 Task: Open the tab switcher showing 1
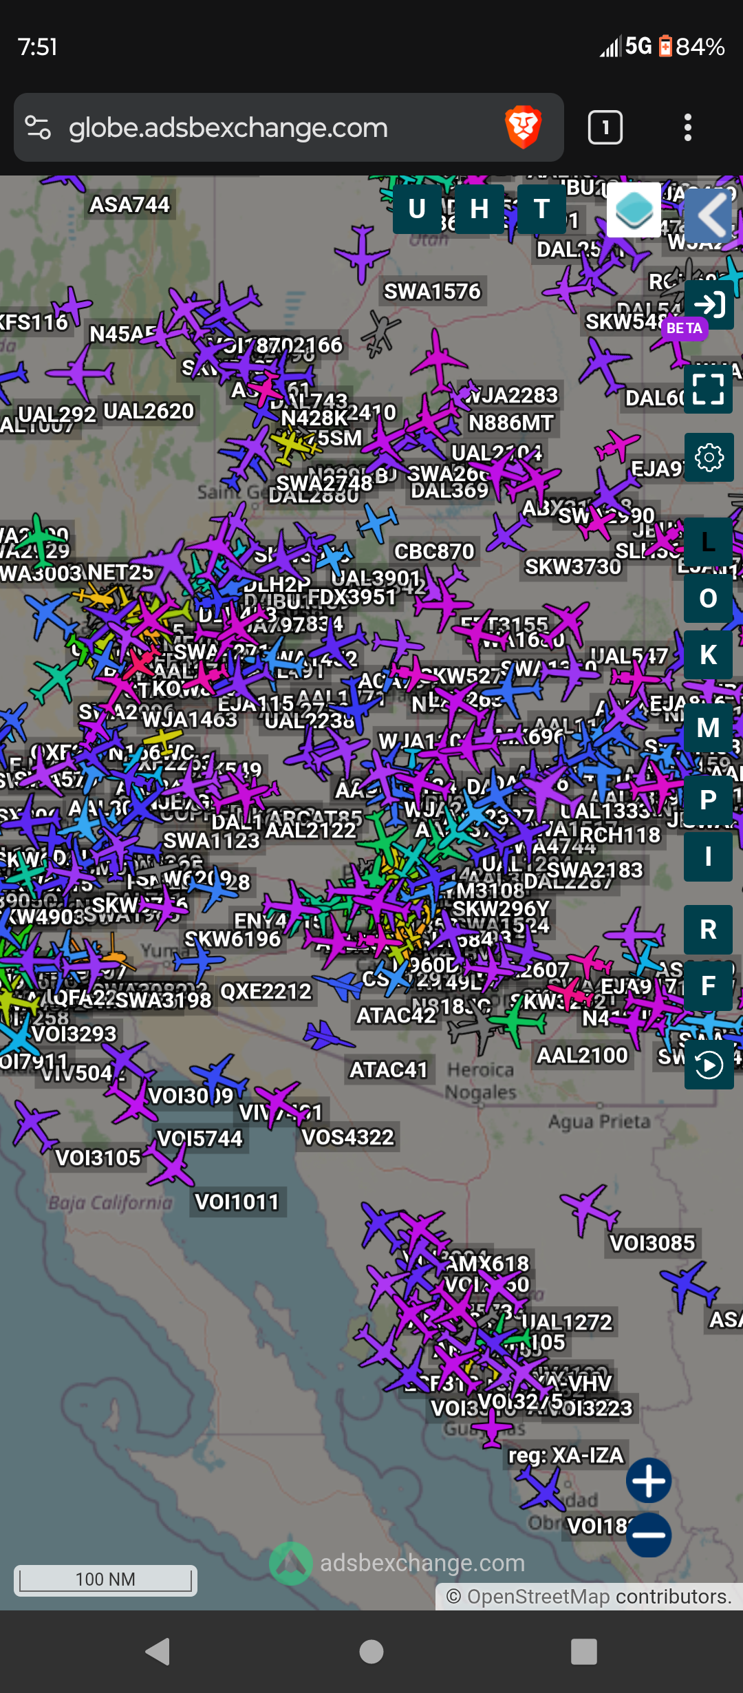click(605, 127)
